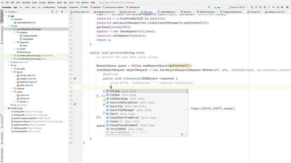This screenshot has height=163, width=291.
Task: Open the VCS menu
Action: 78,3
